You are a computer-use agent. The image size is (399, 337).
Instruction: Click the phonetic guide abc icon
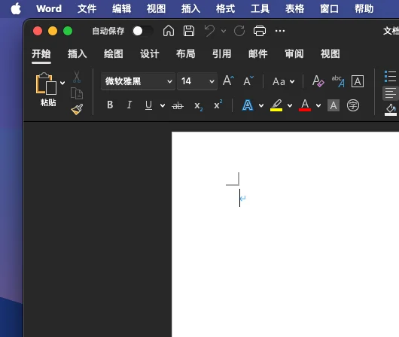click(338, 81)
